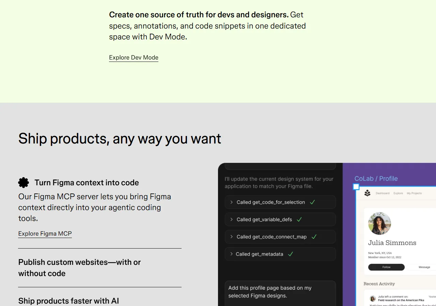Open the Dashboard navigation tab
Viewport: 436px width, 306px height.
[x=383, y=193]
